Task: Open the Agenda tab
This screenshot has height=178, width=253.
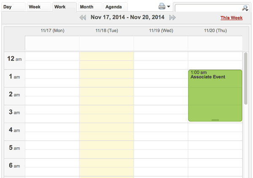Action: click(113, 7)
